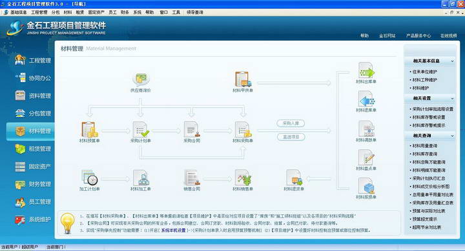Open 租赁管理 module in the left sidebar

click(x=33, y=149)
